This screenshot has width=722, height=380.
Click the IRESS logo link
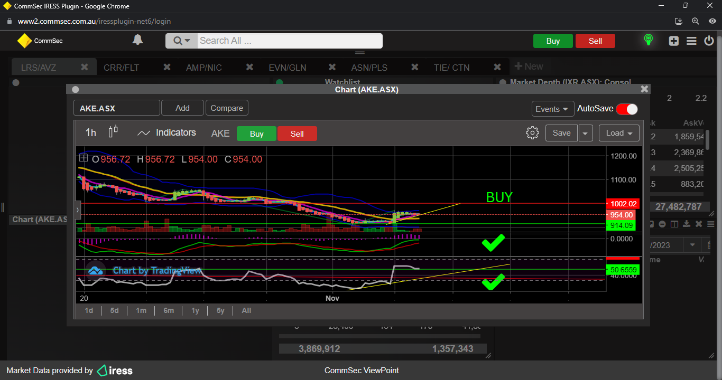point(115,370)
